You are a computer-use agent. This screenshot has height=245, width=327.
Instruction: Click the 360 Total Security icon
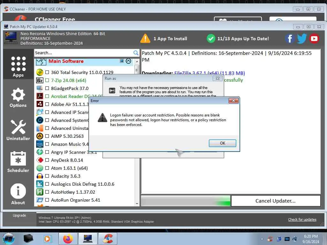[40, 72]
